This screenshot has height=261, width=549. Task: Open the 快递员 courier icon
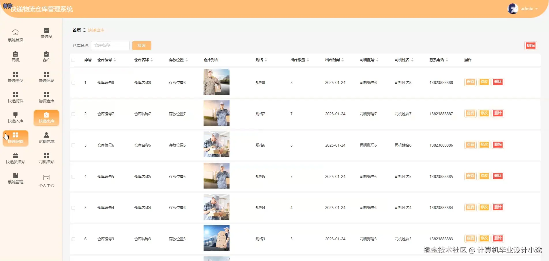click(x=46, y=30)
